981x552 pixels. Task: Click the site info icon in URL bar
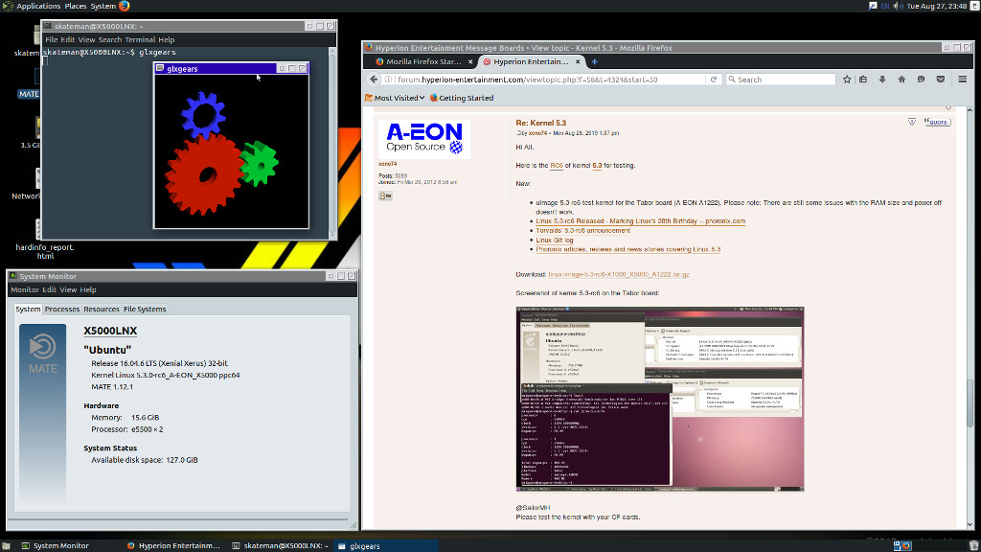pos(389,80)
